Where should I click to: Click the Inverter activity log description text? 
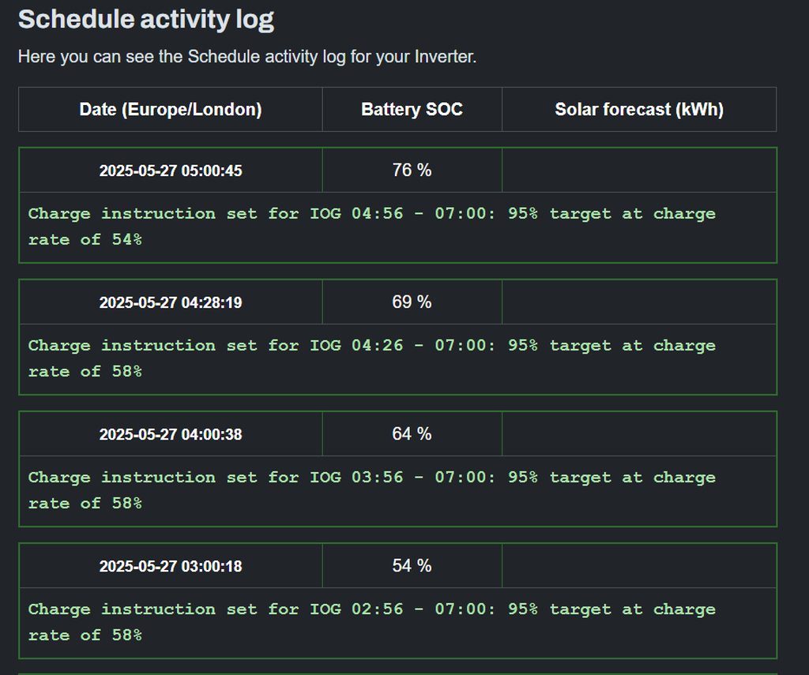point(247,58)
